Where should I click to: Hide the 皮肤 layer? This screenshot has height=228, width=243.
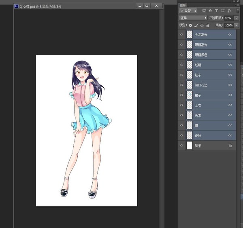coord(181,135)
